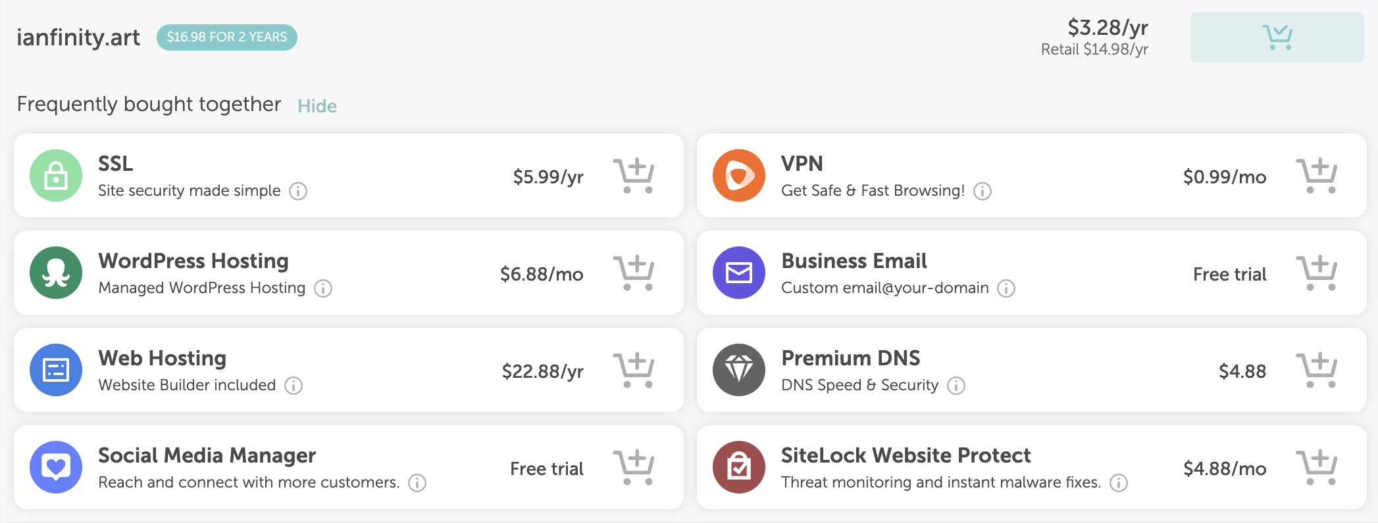Viewport: 1378px width, 523px height.
Task: Add Business Email free trial to cart
Action: [x=1316, y=273]
